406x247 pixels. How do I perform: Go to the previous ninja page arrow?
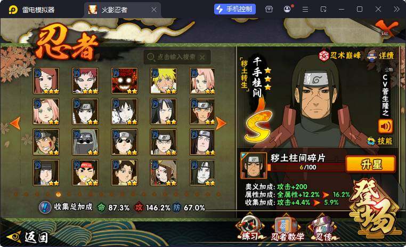coord(15,123)
